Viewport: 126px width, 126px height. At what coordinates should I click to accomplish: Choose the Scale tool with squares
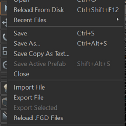tap(4, 51)
